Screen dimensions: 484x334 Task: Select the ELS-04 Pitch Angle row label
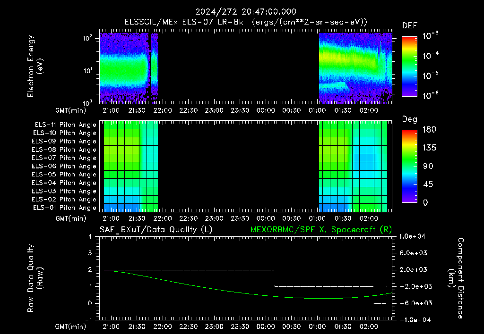click(x=64, y=183)
